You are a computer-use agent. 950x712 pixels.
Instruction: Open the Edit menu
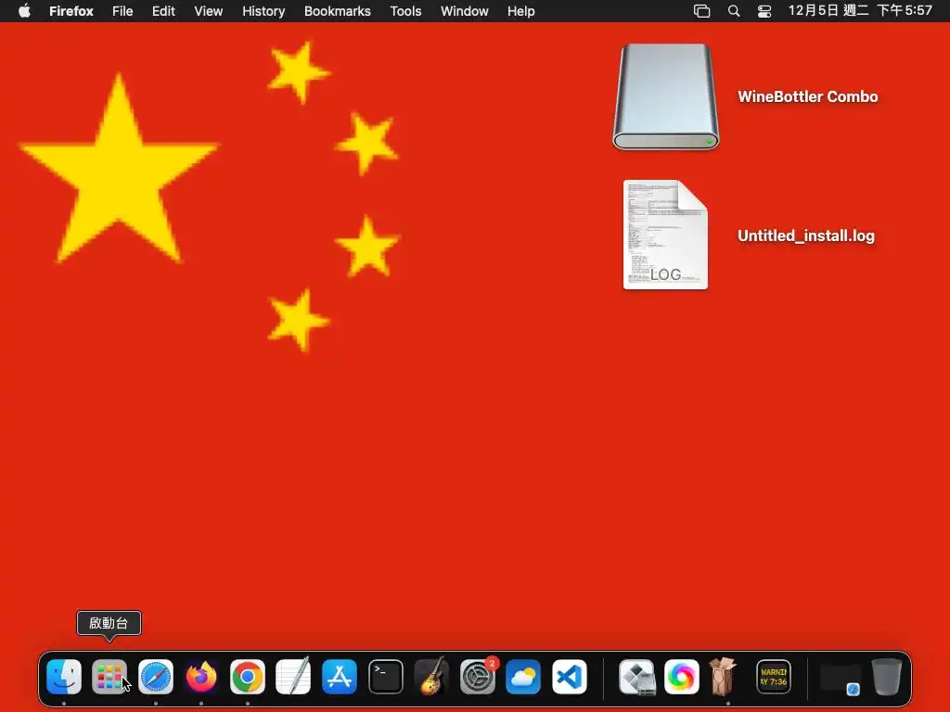pyautogui.click(x=163, y=11)
